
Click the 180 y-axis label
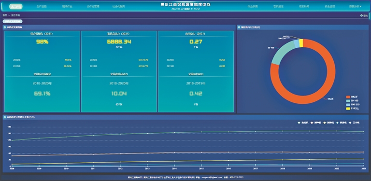tap(9, 127)
